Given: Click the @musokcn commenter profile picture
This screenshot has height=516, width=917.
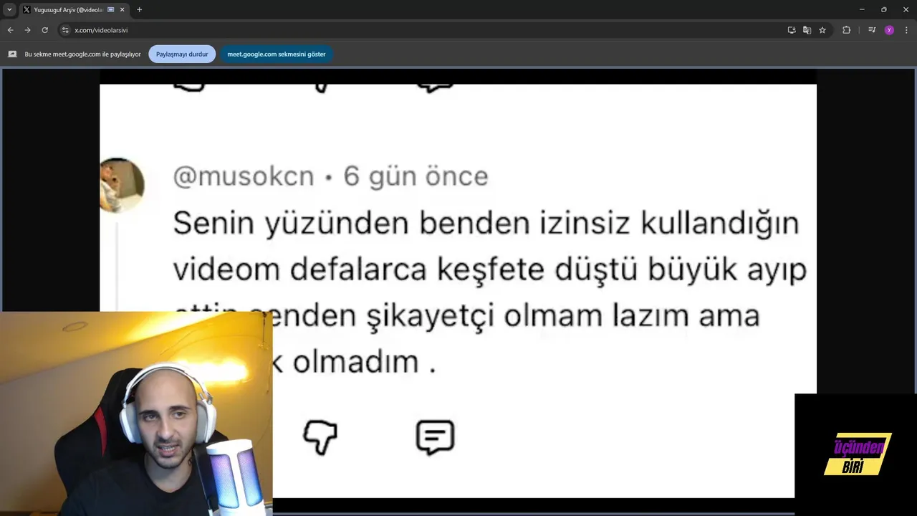Looking at the screenshot, I should tap(122, 185).
